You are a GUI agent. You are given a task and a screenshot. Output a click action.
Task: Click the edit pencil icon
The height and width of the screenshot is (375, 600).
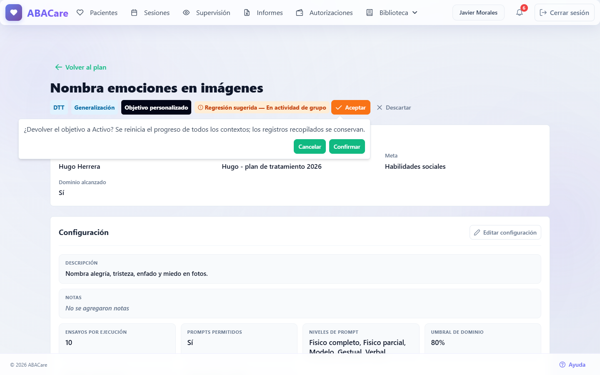click(477, 232)
